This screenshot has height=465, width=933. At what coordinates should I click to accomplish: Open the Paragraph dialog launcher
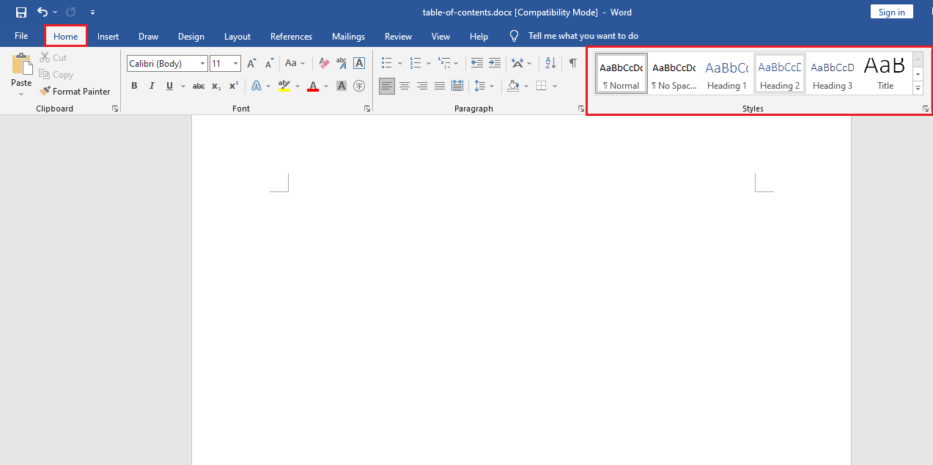point(582,109)
